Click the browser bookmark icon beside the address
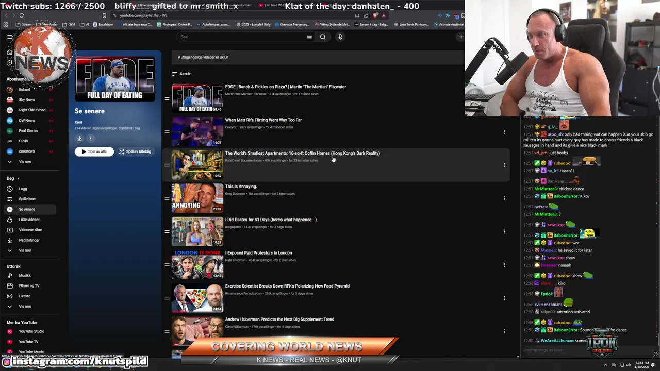This screenshot has height=371, width=660. 104,15
